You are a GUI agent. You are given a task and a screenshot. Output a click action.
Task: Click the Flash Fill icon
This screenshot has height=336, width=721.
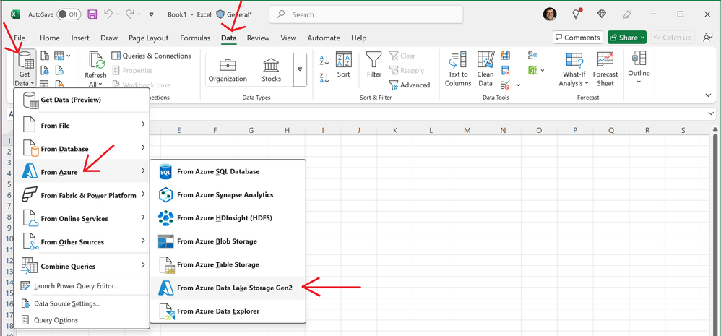click(x=505, y=56)
